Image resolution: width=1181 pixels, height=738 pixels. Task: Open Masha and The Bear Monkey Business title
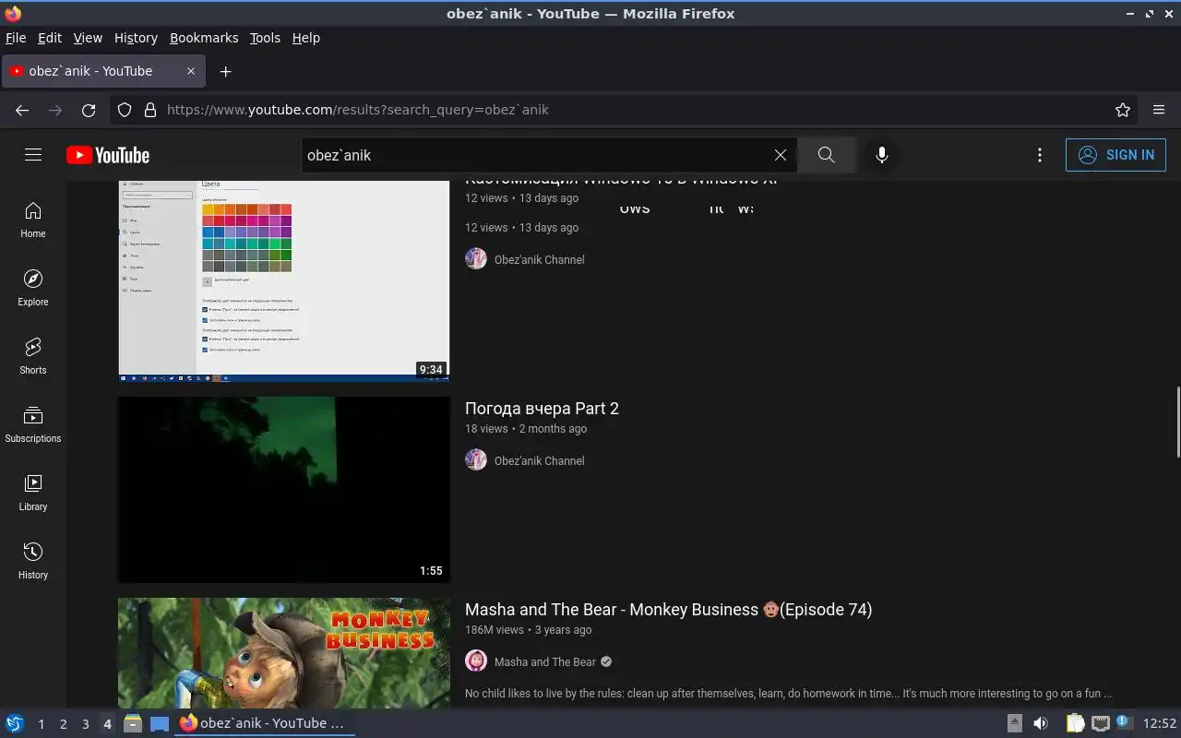(668, 609)
